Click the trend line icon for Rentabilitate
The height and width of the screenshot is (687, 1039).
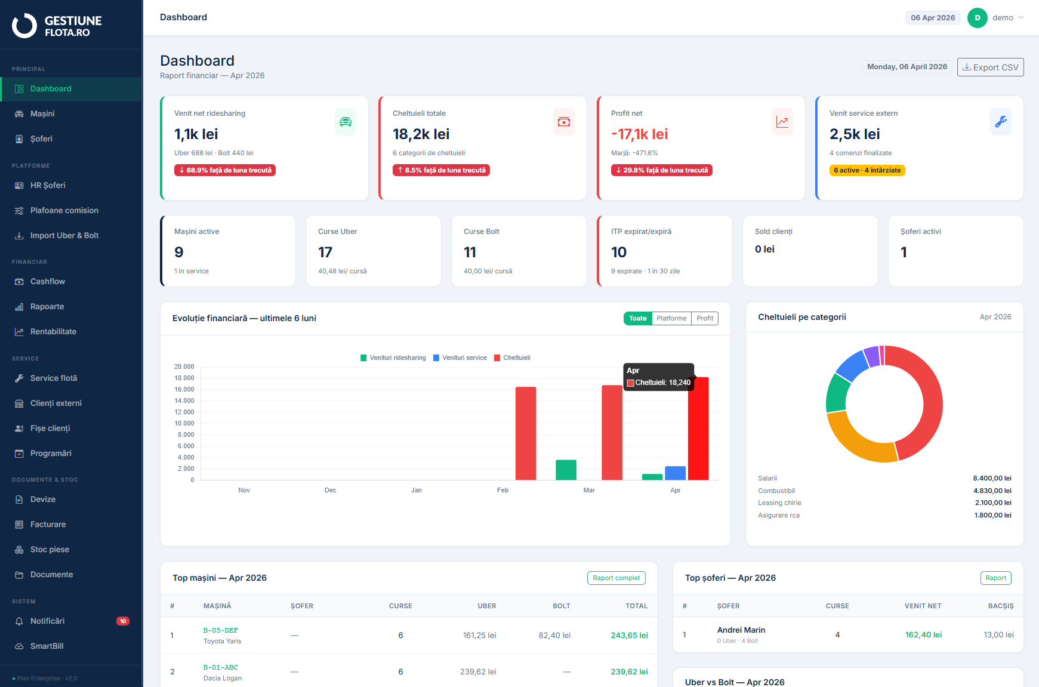[19, 332]
